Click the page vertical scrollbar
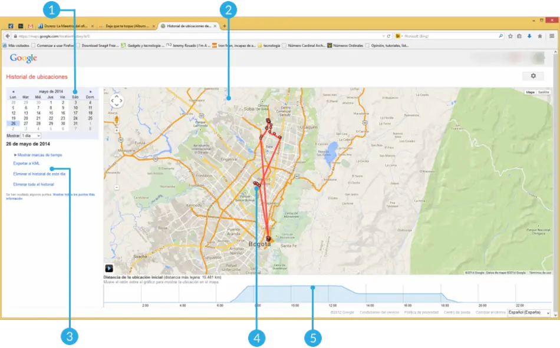Image resolution: width=560 pixels, height=348 pixels. (x=555, y=183)
